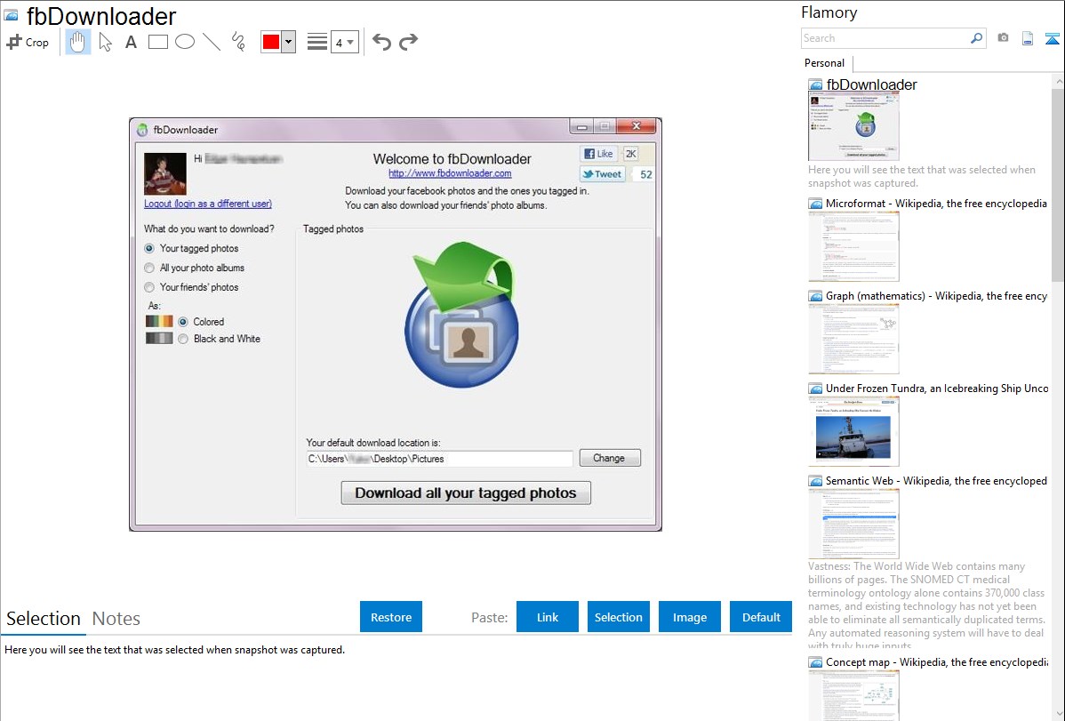1065x721 pixels.
Task: Click the red color swatch
Action: (270, 42)
